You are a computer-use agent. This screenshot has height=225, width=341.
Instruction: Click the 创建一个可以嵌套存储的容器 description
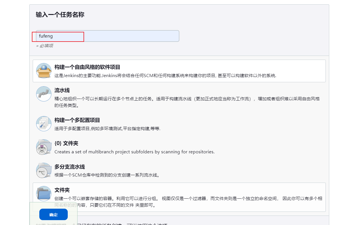click(x=188, y=202)
